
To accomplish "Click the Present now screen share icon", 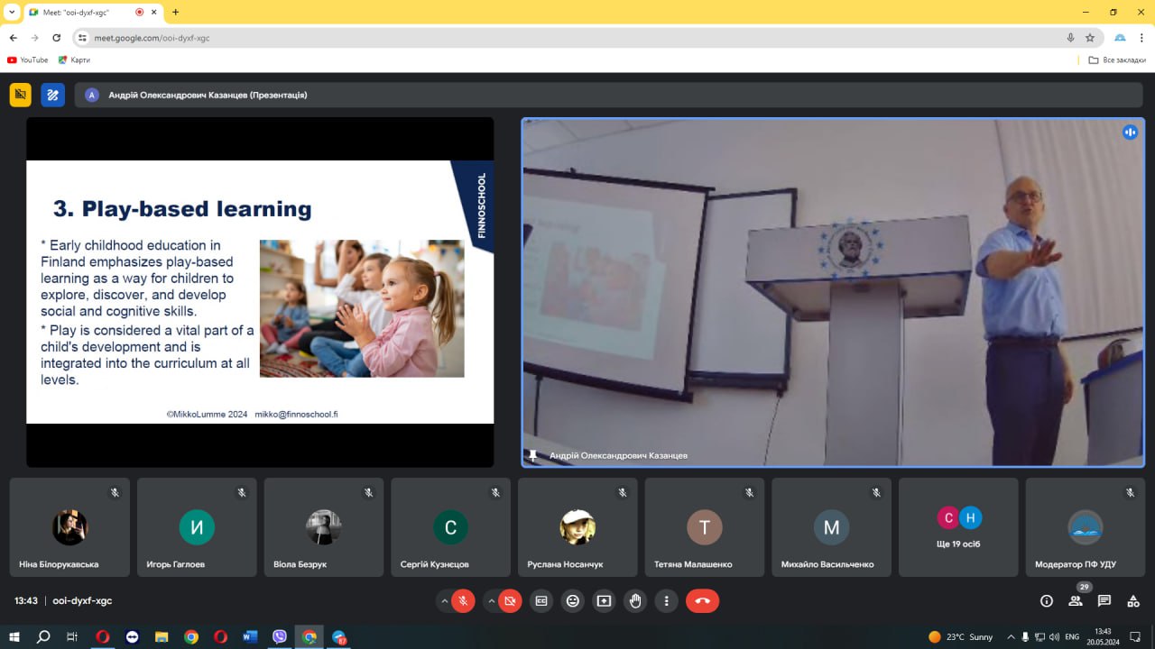I will coord(604,601).
